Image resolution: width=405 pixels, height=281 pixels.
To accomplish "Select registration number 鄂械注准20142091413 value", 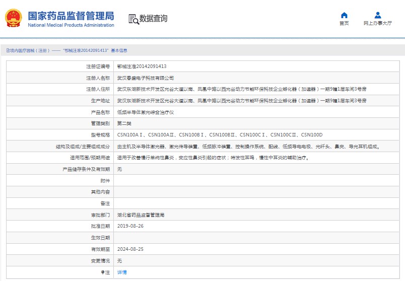I will coord(142,66).
